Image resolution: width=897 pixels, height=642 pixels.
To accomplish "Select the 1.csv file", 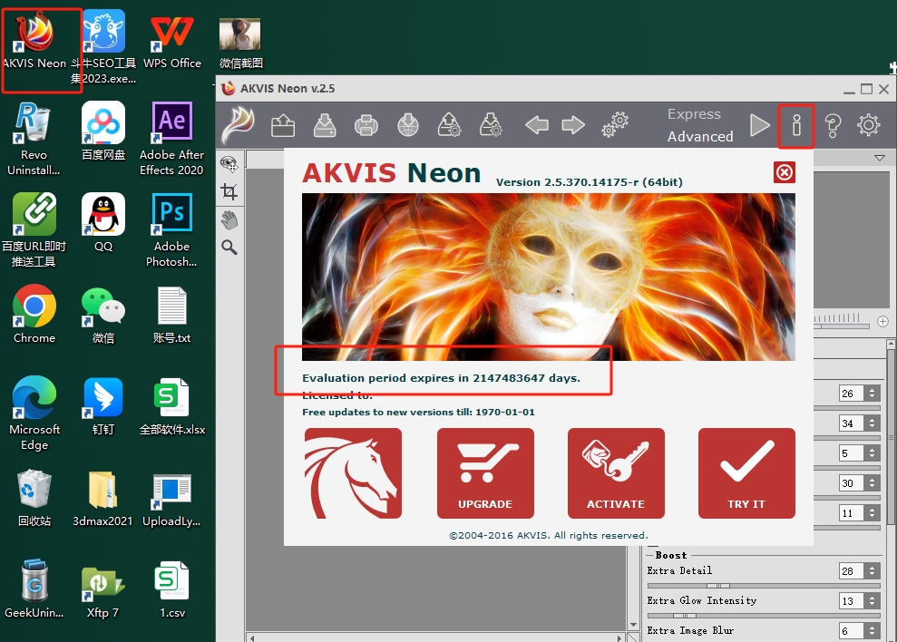I will click(x=171, y=589).
